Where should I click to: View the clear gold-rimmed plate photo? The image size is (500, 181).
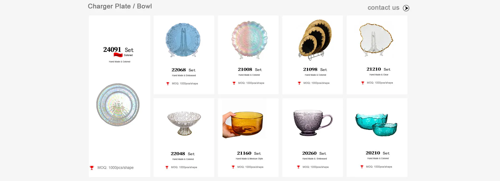pos(376,40)
